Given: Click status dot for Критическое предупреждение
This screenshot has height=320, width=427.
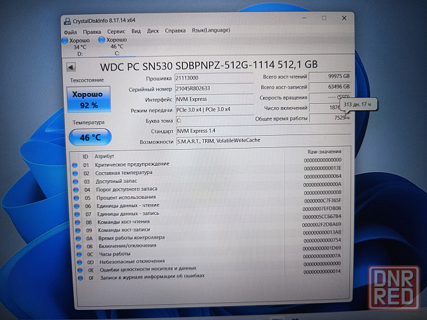Looking at the screenshot, I should pos(75,165).
